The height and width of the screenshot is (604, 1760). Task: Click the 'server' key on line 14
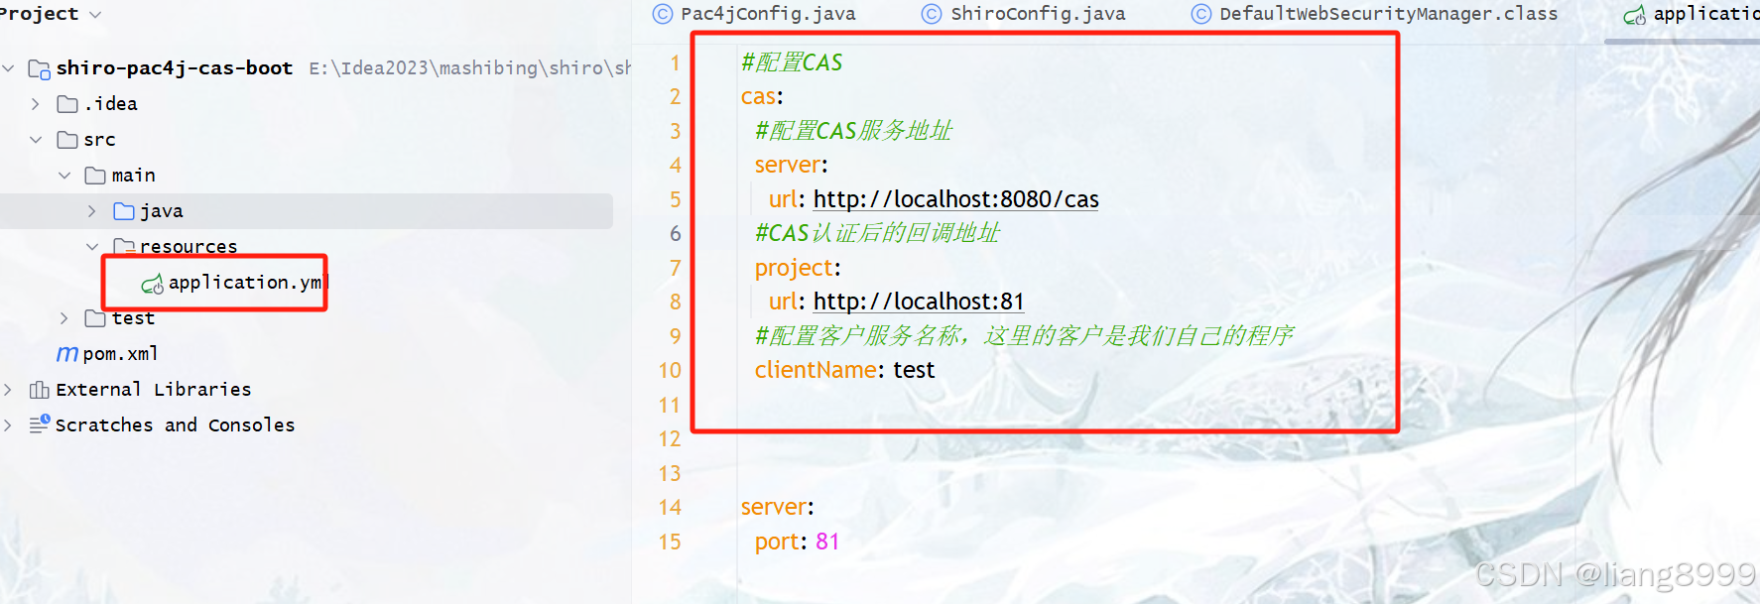pyautogui.click(x=774, y=507)
